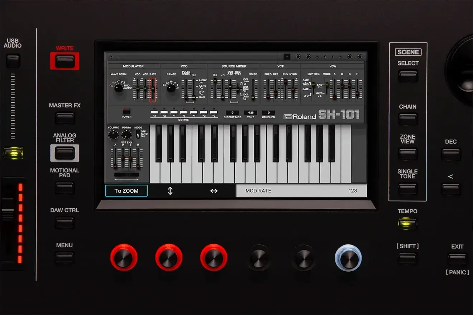Click the scene SELECT button
Image resolution: width=473 pixels, height=315 pixels.
[408, 76]
